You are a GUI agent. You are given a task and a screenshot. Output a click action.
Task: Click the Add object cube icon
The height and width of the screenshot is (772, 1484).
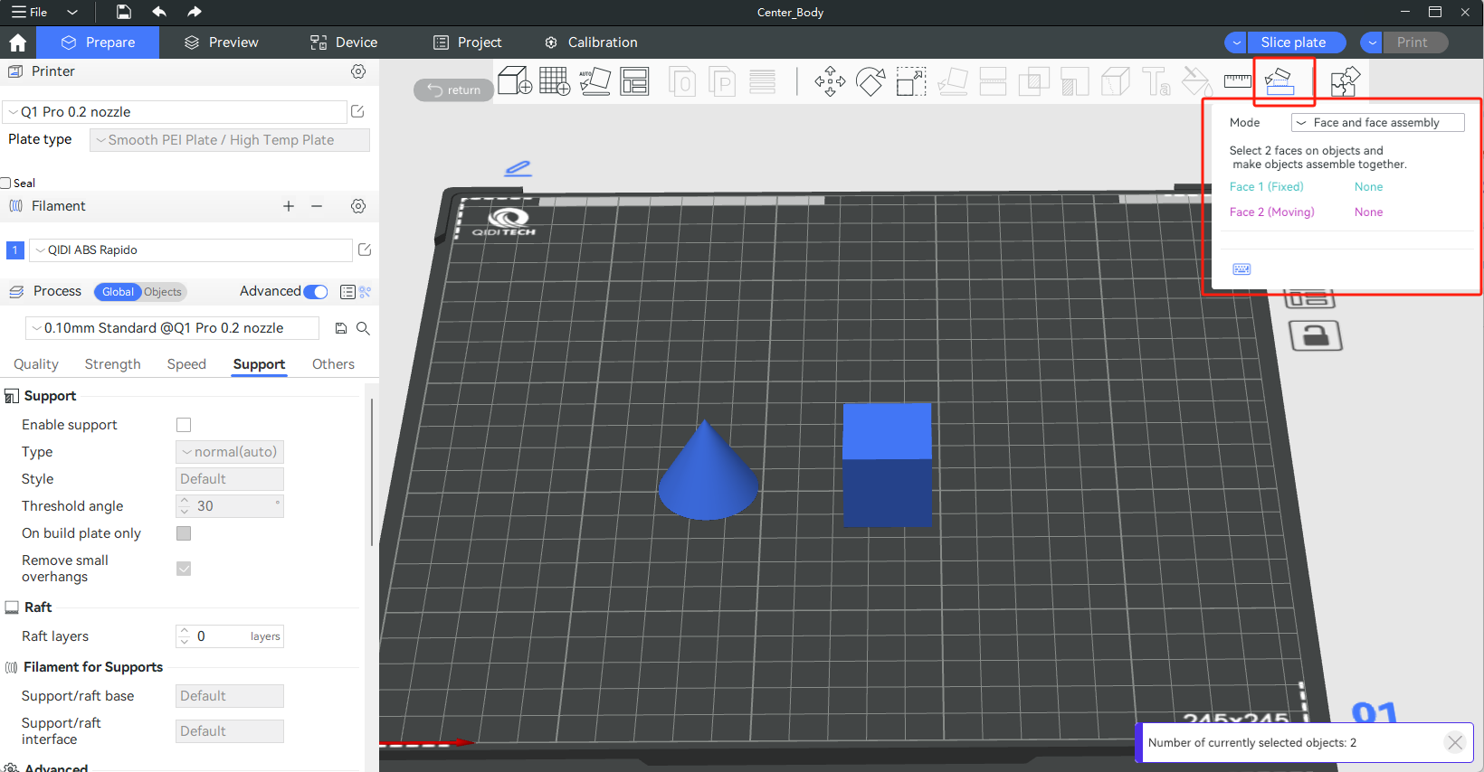click(514, 81)
